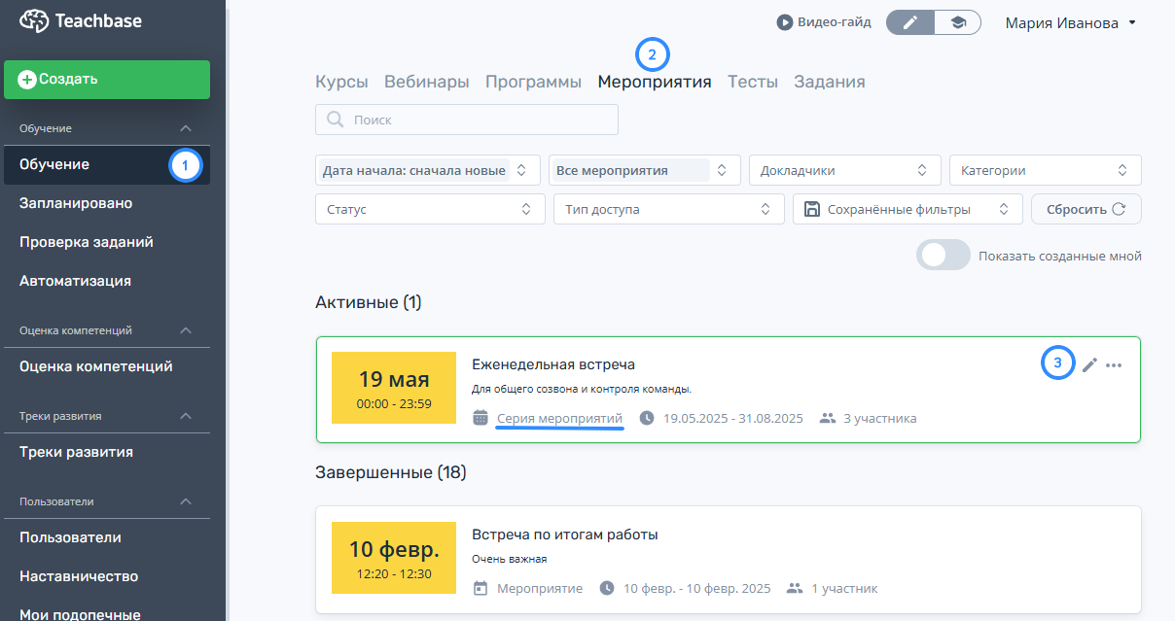Click the green Создать button
Screen dimensions: 1175x621
[x=107, y=80]
